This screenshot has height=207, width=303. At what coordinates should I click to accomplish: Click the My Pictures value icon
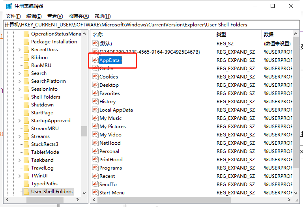[x=95, y=126]
